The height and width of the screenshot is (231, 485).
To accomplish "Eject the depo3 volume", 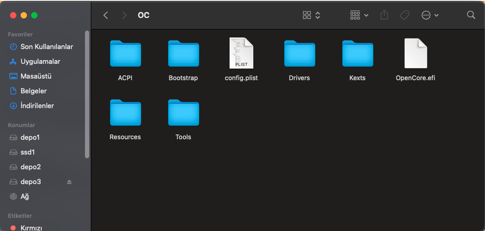I will pos(69,182).
